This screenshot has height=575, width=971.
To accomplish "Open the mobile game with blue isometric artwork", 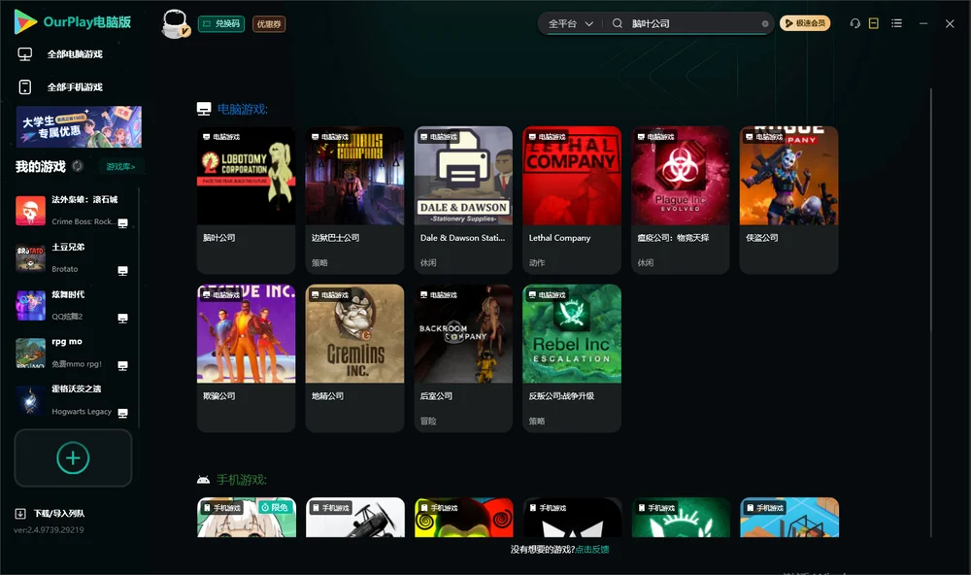I will [788, 518].
